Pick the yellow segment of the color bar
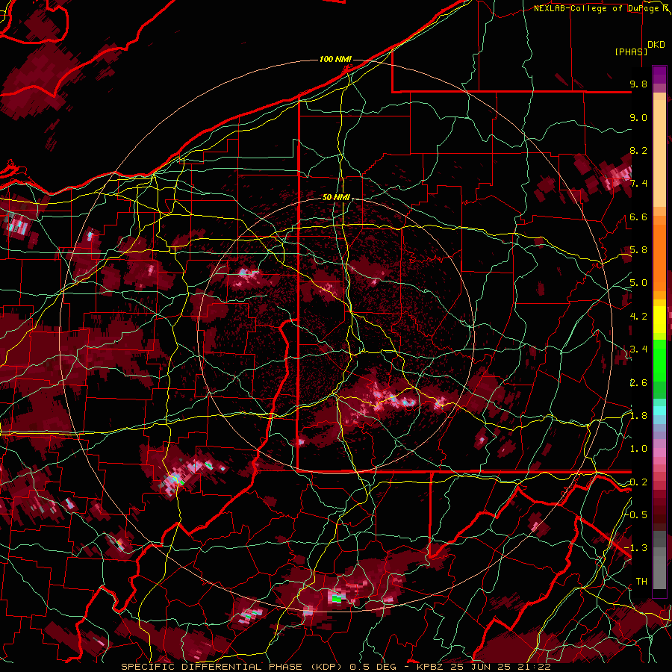Image resolution: width=672 pixels, height=672 pixels. (x=659, y=320)
